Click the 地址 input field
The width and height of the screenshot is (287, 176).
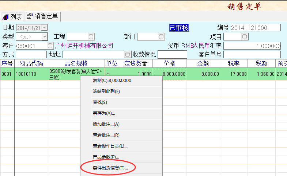click(94, 54)
